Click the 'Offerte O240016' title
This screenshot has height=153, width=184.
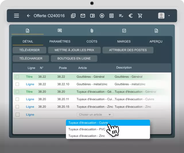49,16
